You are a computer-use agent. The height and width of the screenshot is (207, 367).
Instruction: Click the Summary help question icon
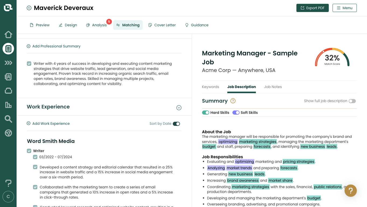[x=233, y=101]
